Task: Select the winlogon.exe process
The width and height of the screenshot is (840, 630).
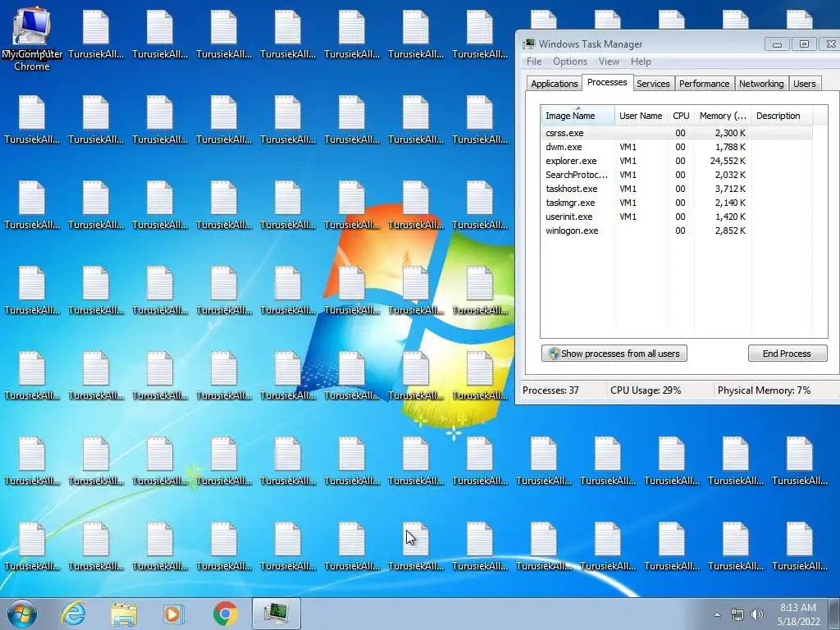Action: click(677, 231)
